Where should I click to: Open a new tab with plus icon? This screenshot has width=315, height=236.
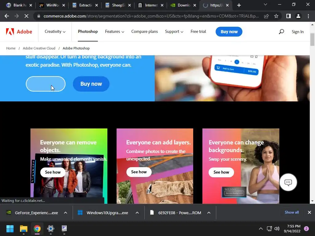(x=239, y=5)
